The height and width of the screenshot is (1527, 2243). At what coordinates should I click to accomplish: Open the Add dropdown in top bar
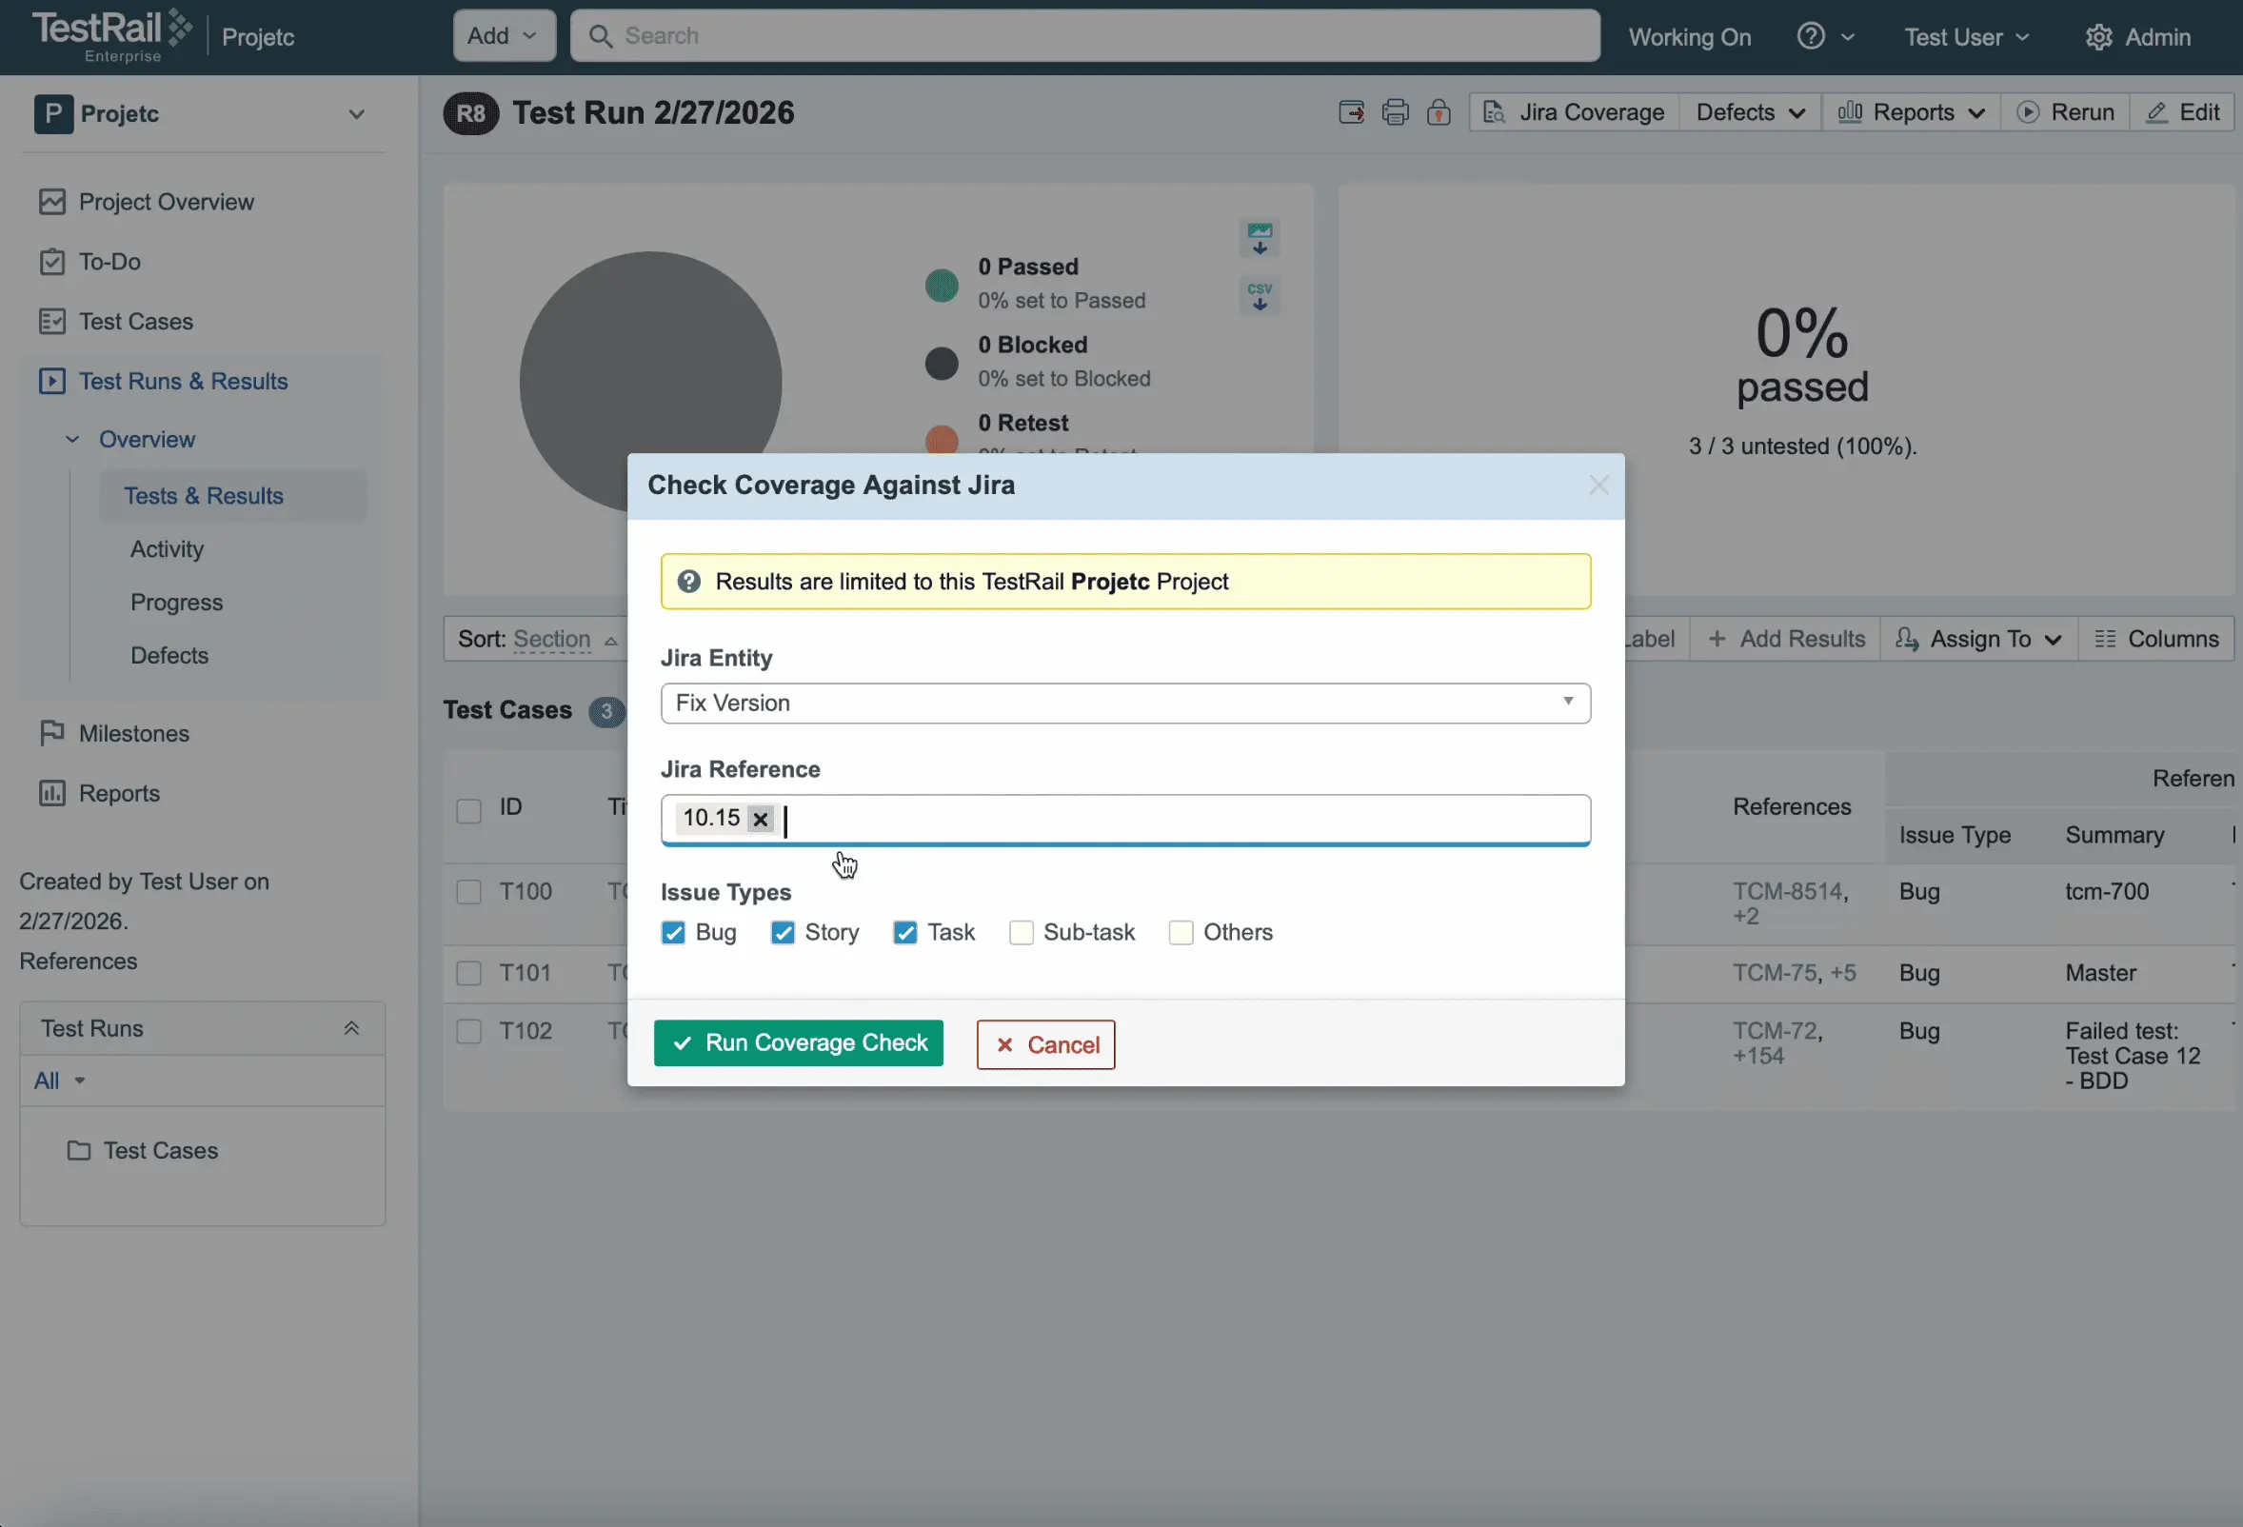coord(504,36)
